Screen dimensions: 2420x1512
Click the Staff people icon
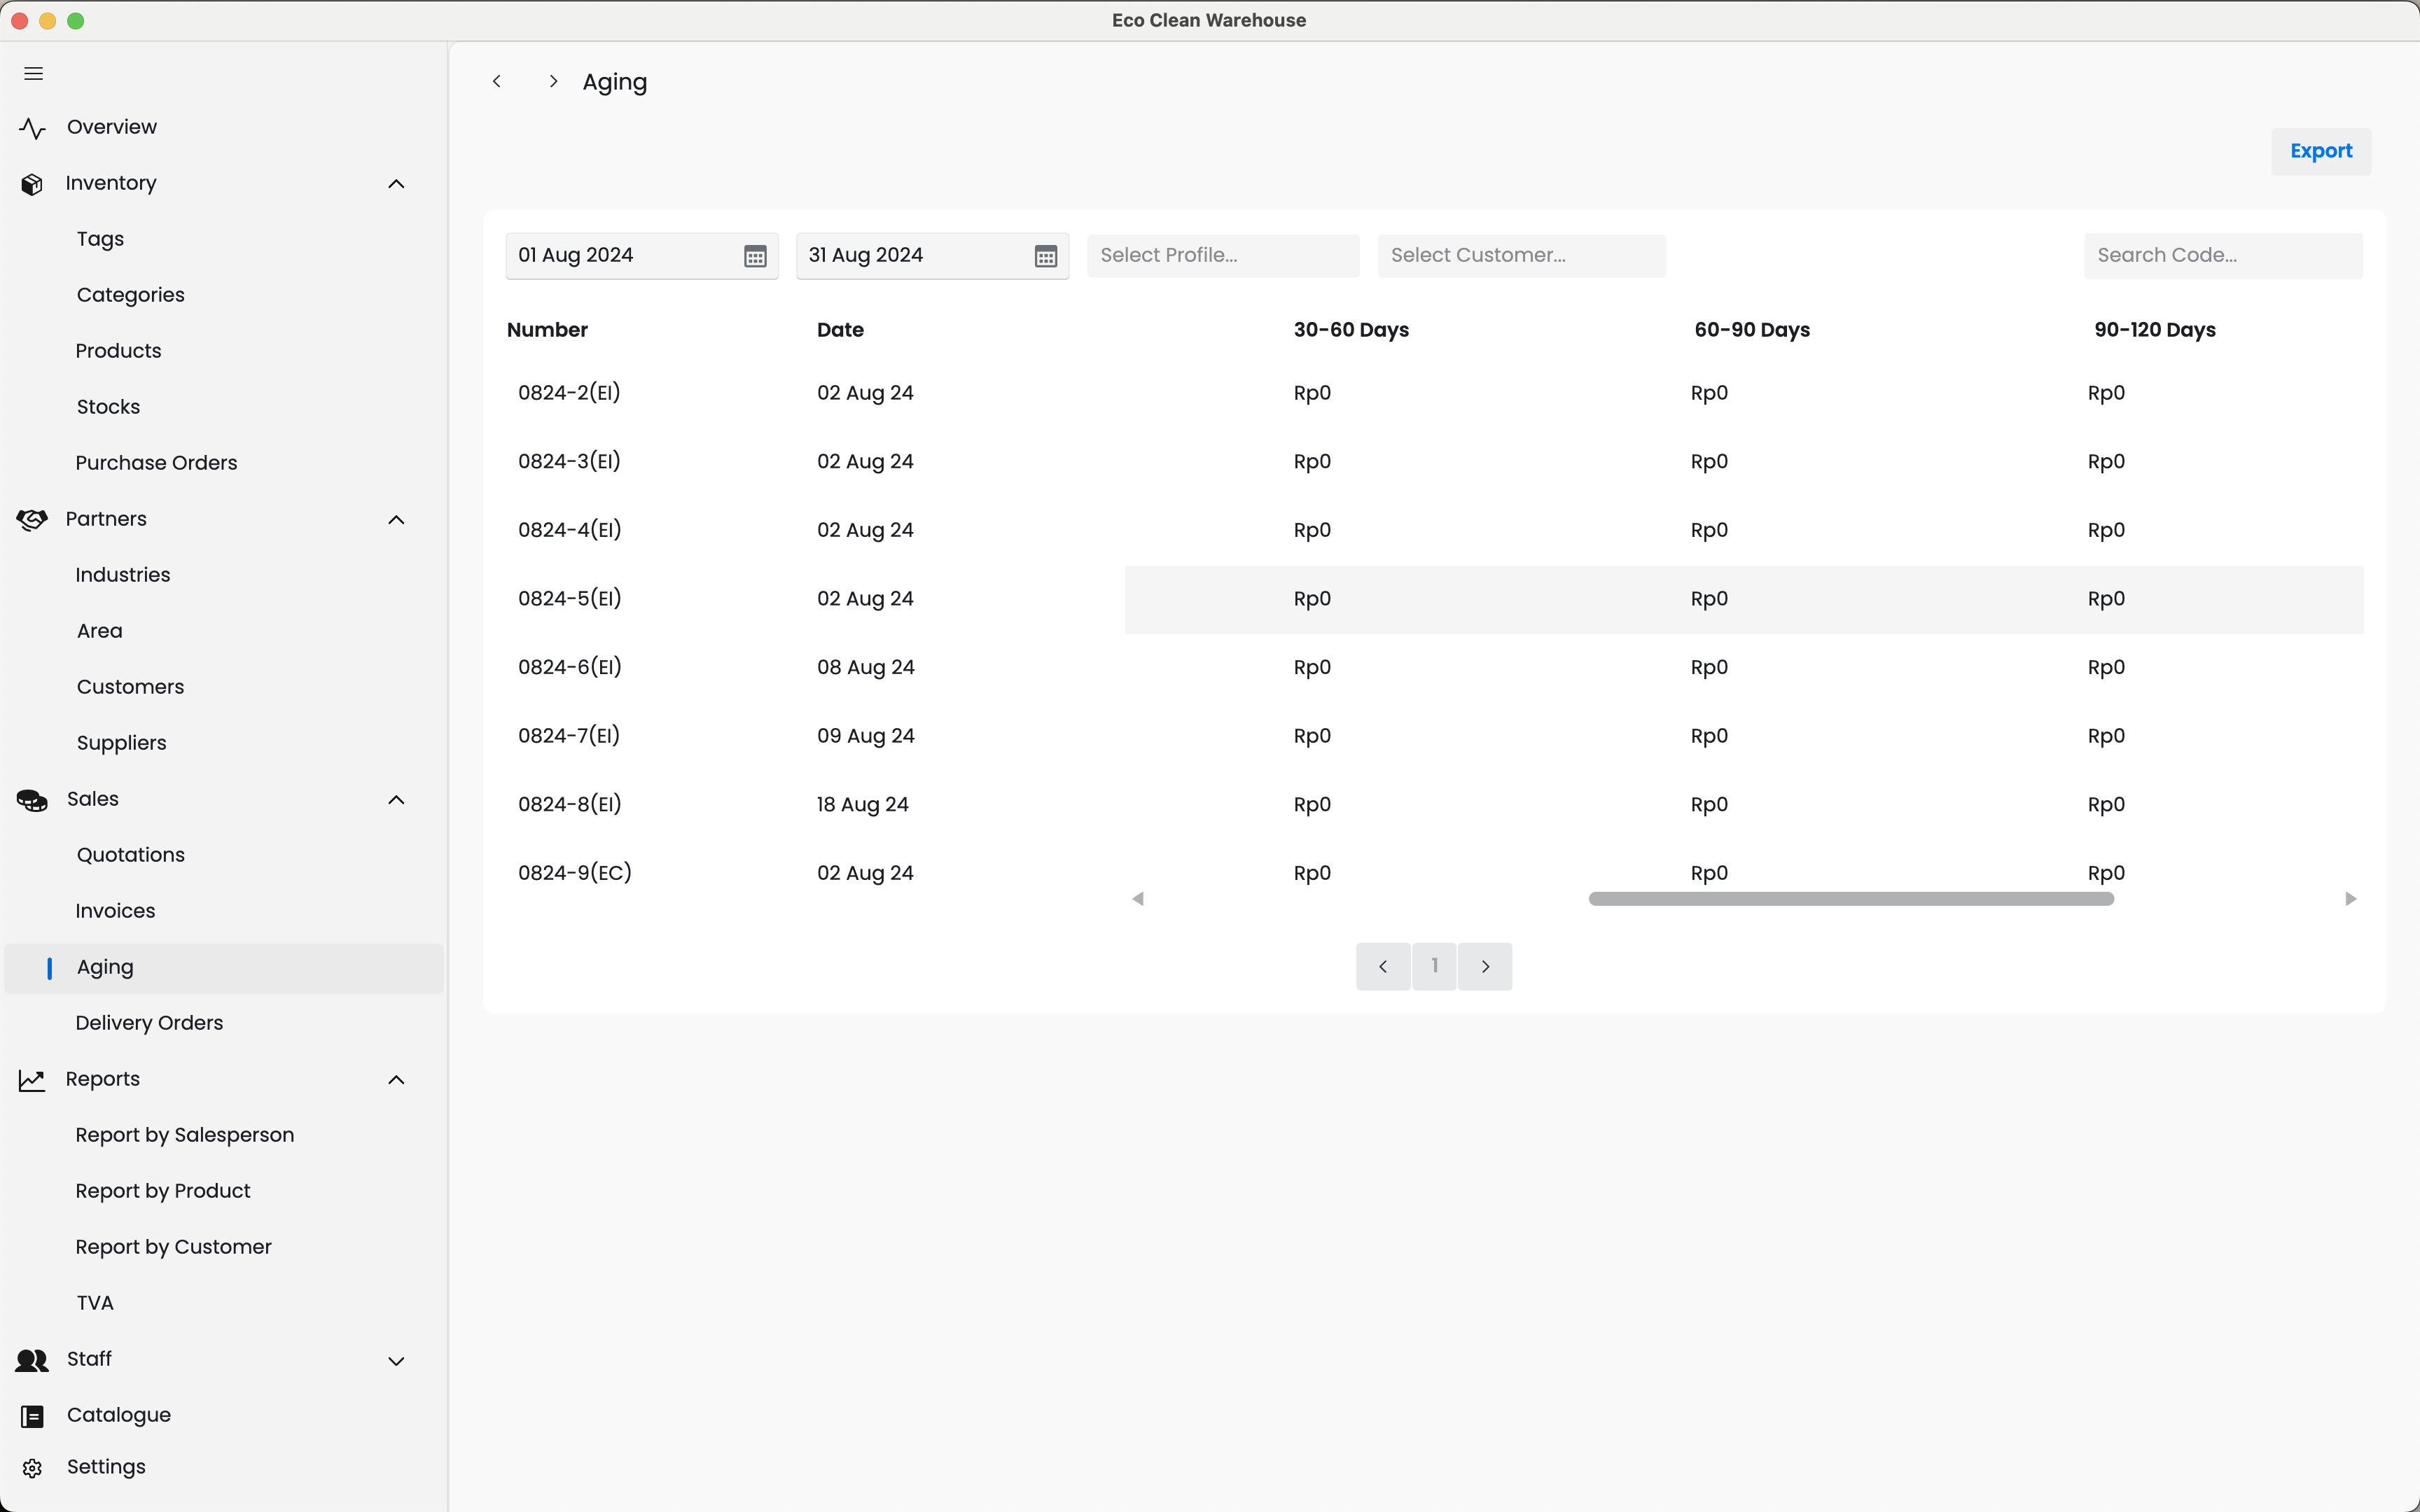(x=32, y=1360)
